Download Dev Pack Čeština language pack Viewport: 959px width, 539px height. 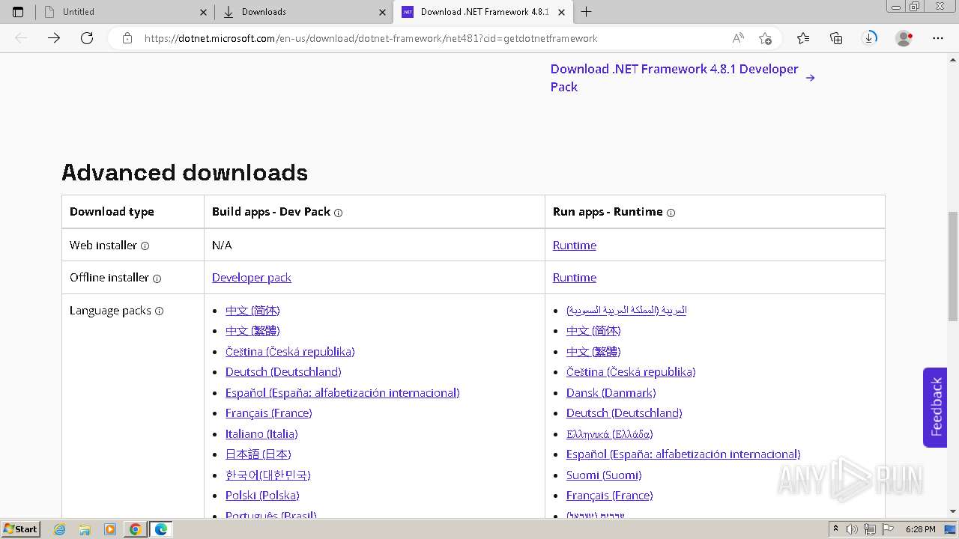(290, 352)
